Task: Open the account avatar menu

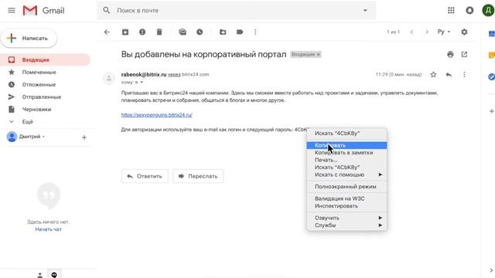Action: [x=488, y=10]
